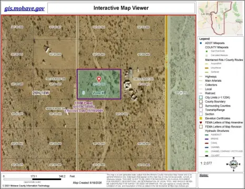
Task: Click the Highways legend line symbol
Action: tap(201, 77)
